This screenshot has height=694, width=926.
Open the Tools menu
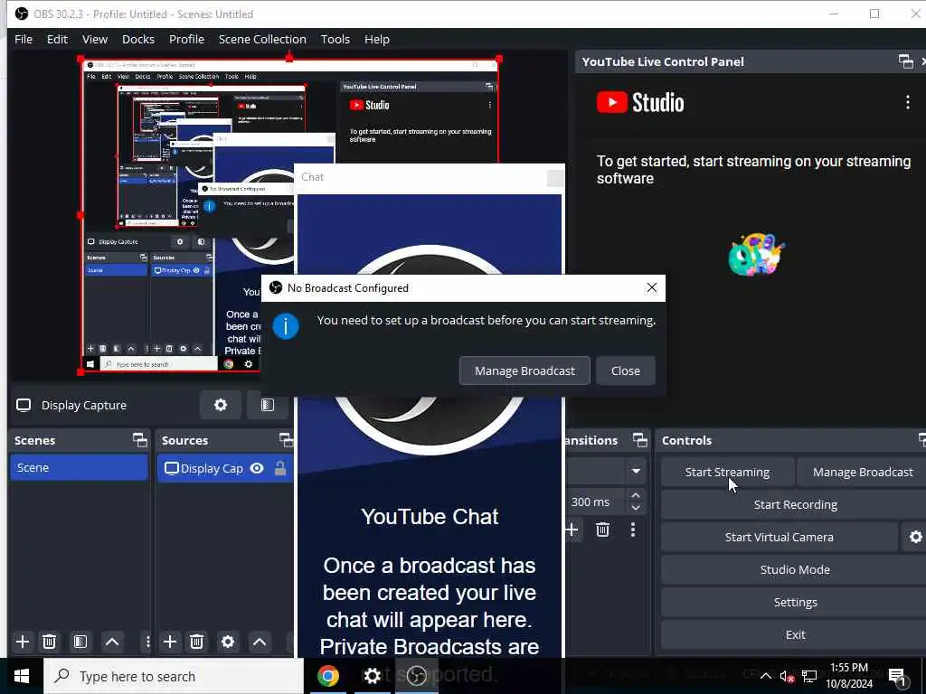coord(335,39)
